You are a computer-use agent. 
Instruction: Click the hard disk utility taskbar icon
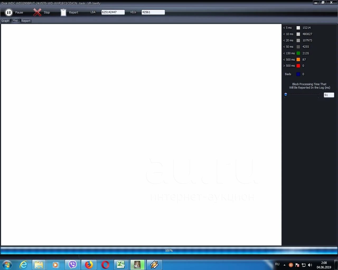pos(137,264)
